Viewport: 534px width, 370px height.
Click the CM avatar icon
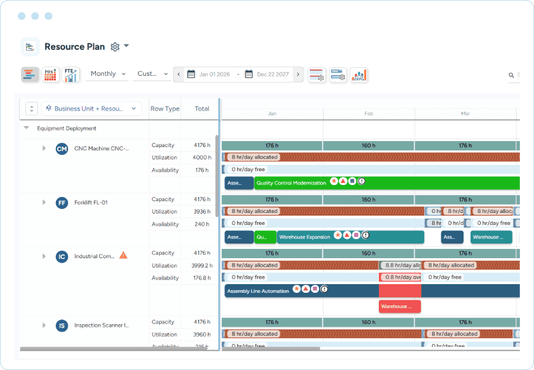click(62, 149)
